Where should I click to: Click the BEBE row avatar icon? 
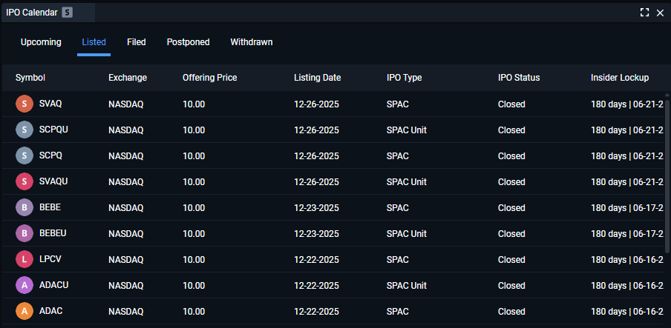tap(24, 207)
